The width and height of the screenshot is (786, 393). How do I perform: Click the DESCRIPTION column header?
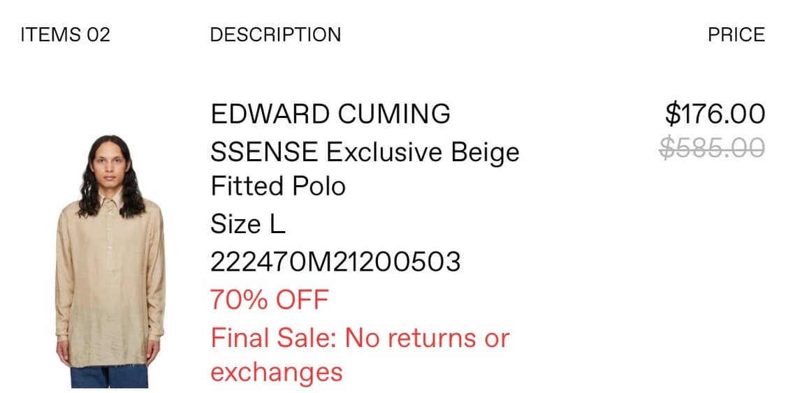point(275,35)
